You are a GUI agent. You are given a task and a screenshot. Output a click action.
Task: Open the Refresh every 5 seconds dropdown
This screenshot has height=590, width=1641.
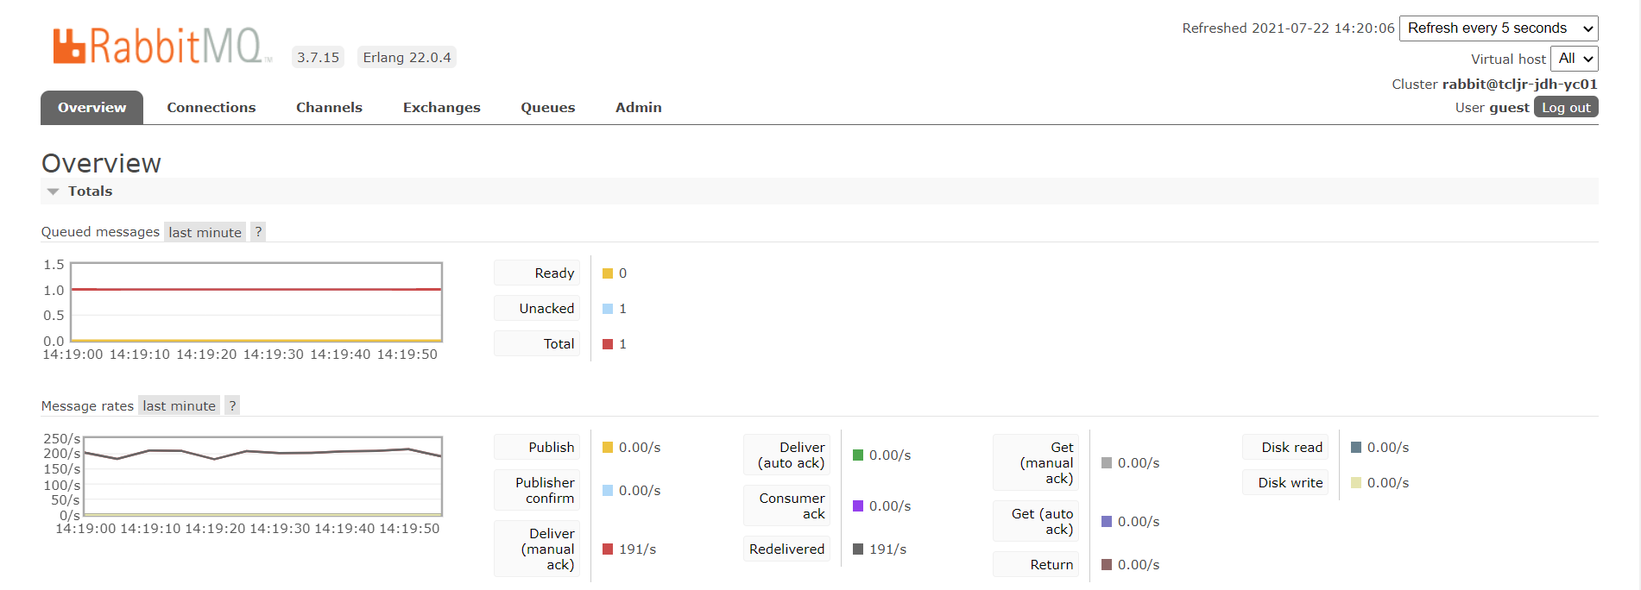click(1498, 28)
